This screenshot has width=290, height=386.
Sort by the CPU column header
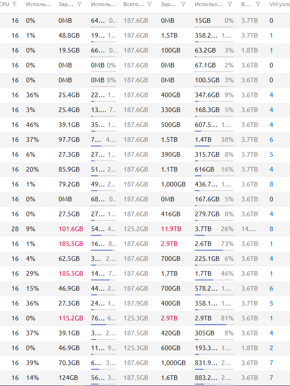click(x=5, y=4)
